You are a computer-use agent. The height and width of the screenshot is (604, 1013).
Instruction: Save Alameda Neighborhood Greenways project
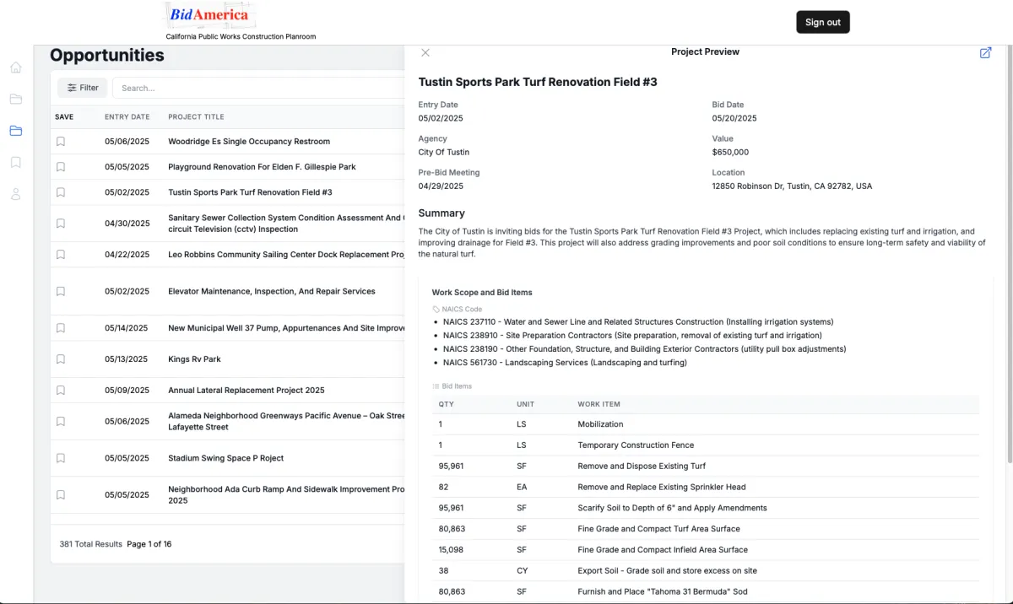pyautogui.click(x=61, y=422)
